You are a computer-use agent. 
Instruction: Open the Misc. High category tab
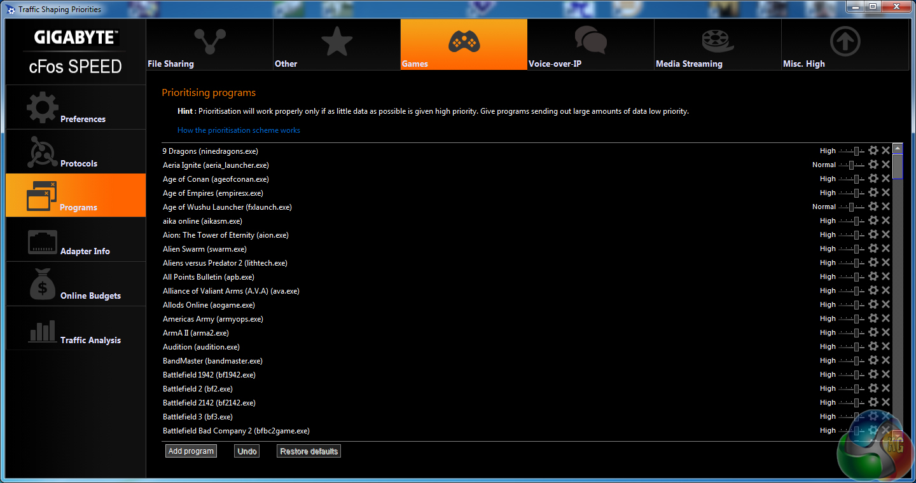click(x=845, y=44)
